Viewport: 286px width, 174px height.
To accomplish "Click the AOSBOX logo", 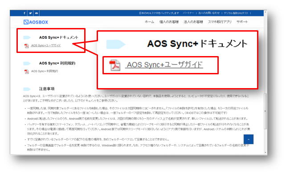I will pyautogui.click(x=36, y=22).
